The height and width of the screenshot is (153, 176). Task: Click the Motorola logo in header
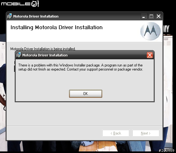click(x=150, y=31)
